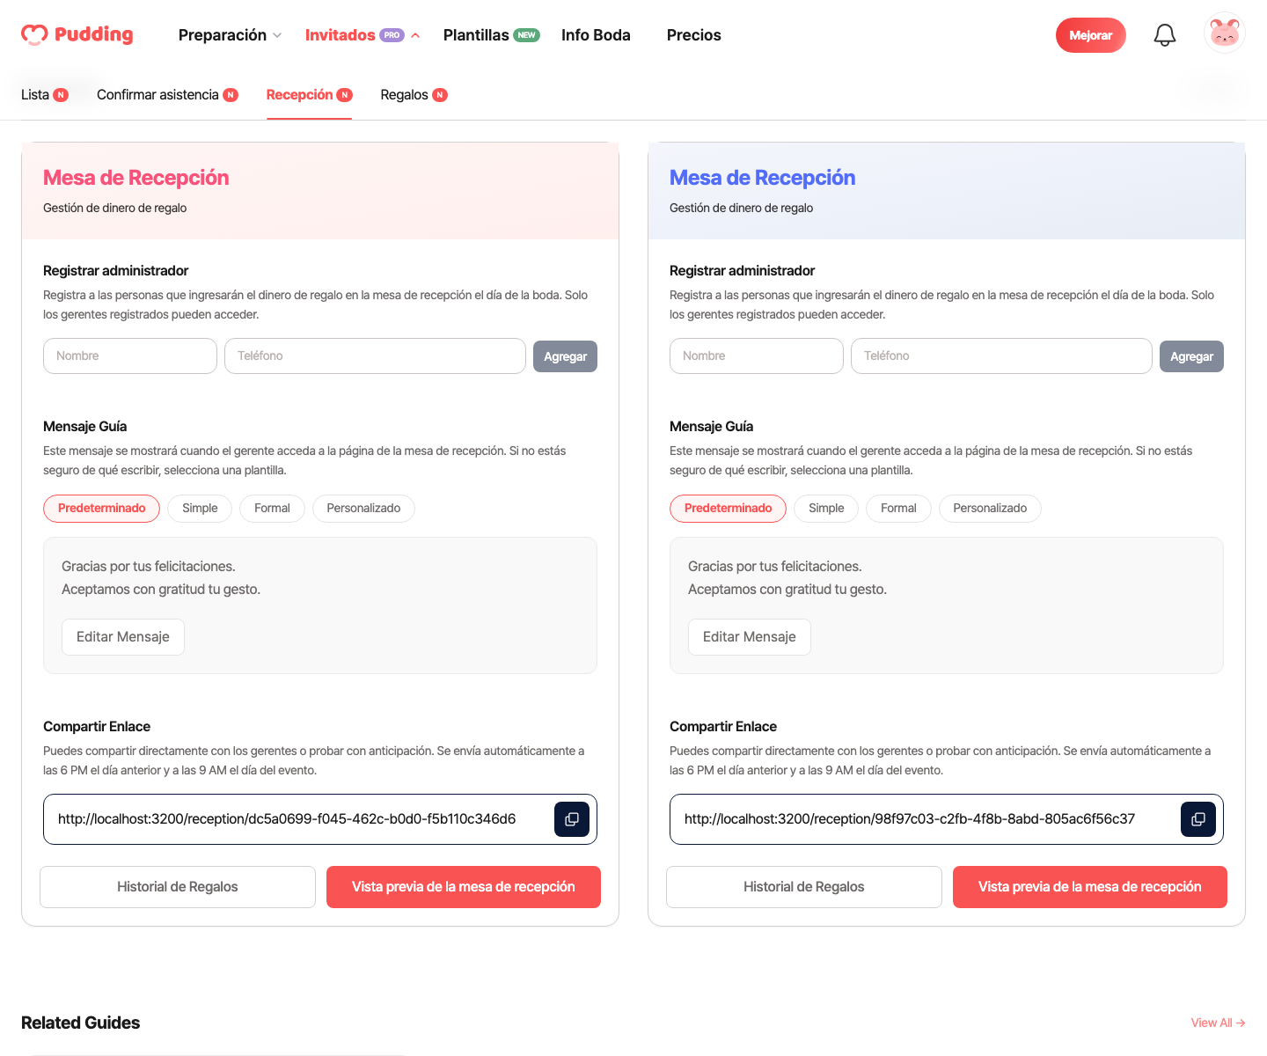Switch to the Regalos tab
Viewport: 1267px width, 1056px height.
click(x=414, y=95)
